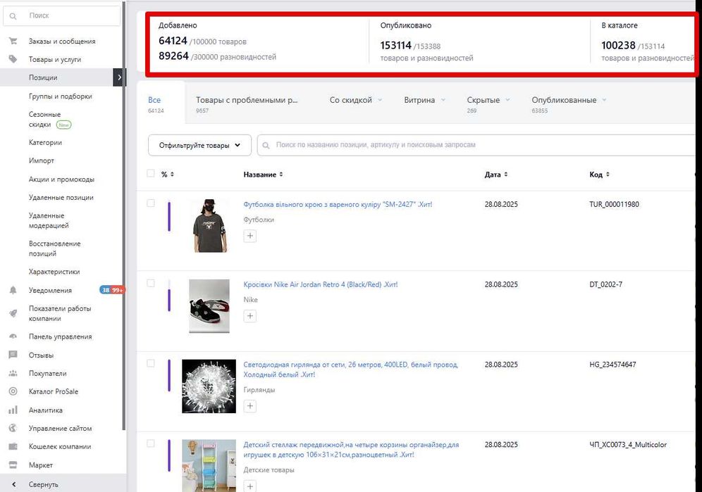
Task: Click the buyers people icon
Action: pos(13,374)
